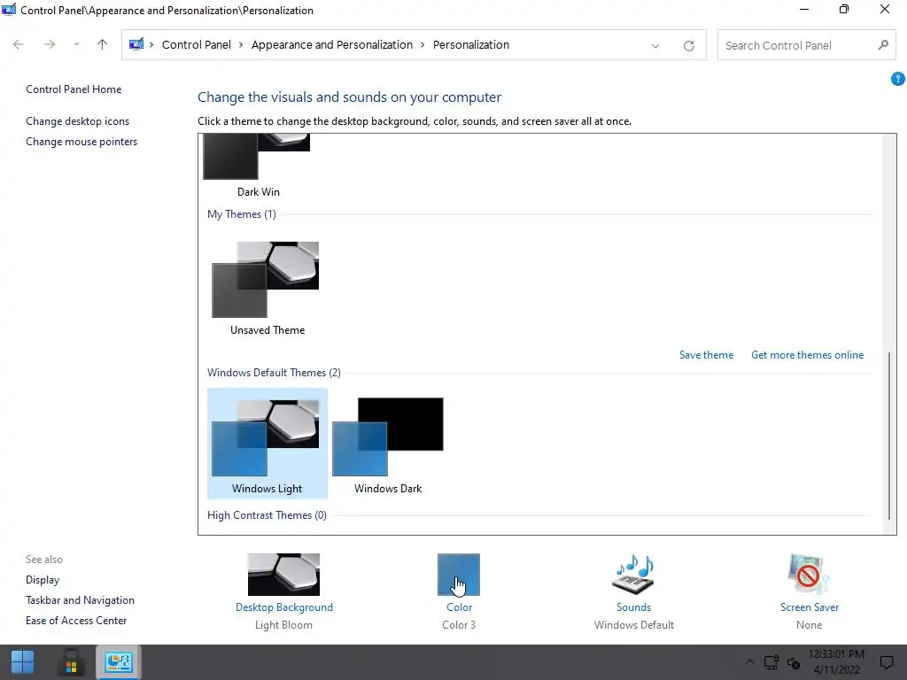
Task: Refresh the Personalization page
Action: [x=688, y=46]
